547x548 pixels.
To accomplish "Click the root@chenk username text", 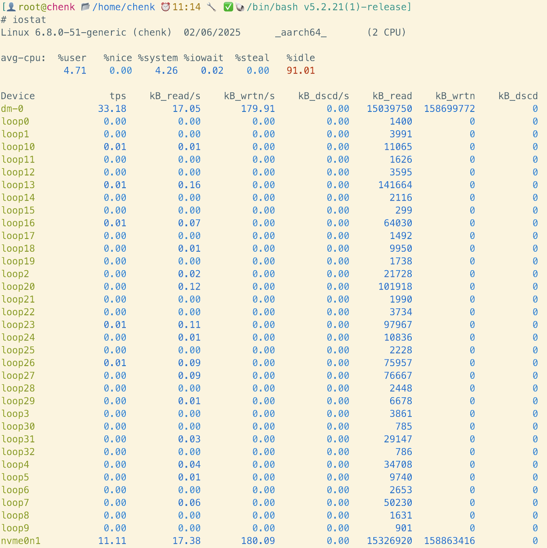I will 47,7.
